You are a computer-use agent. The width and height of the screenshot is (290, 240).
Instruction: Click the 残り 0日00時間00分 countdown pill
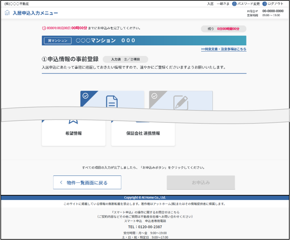coord(223,29)
